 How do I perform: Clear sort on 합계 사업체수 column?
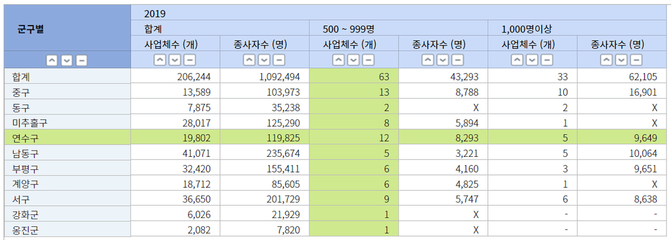(x=190, y=60)
